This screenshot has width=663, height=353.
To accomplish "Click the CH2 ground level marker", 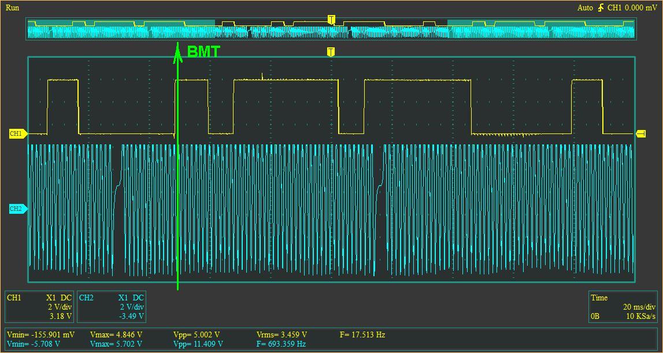I will (x=18, y=209).
